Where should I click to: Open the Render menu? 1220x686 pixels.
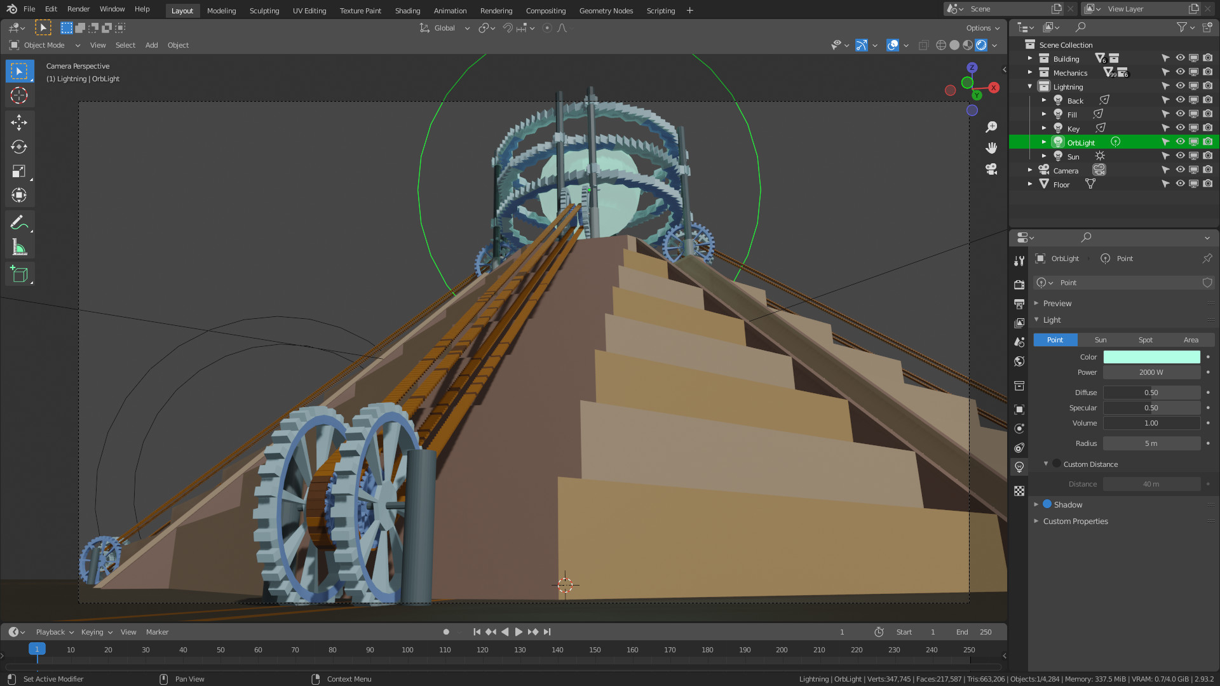(78, 9)
